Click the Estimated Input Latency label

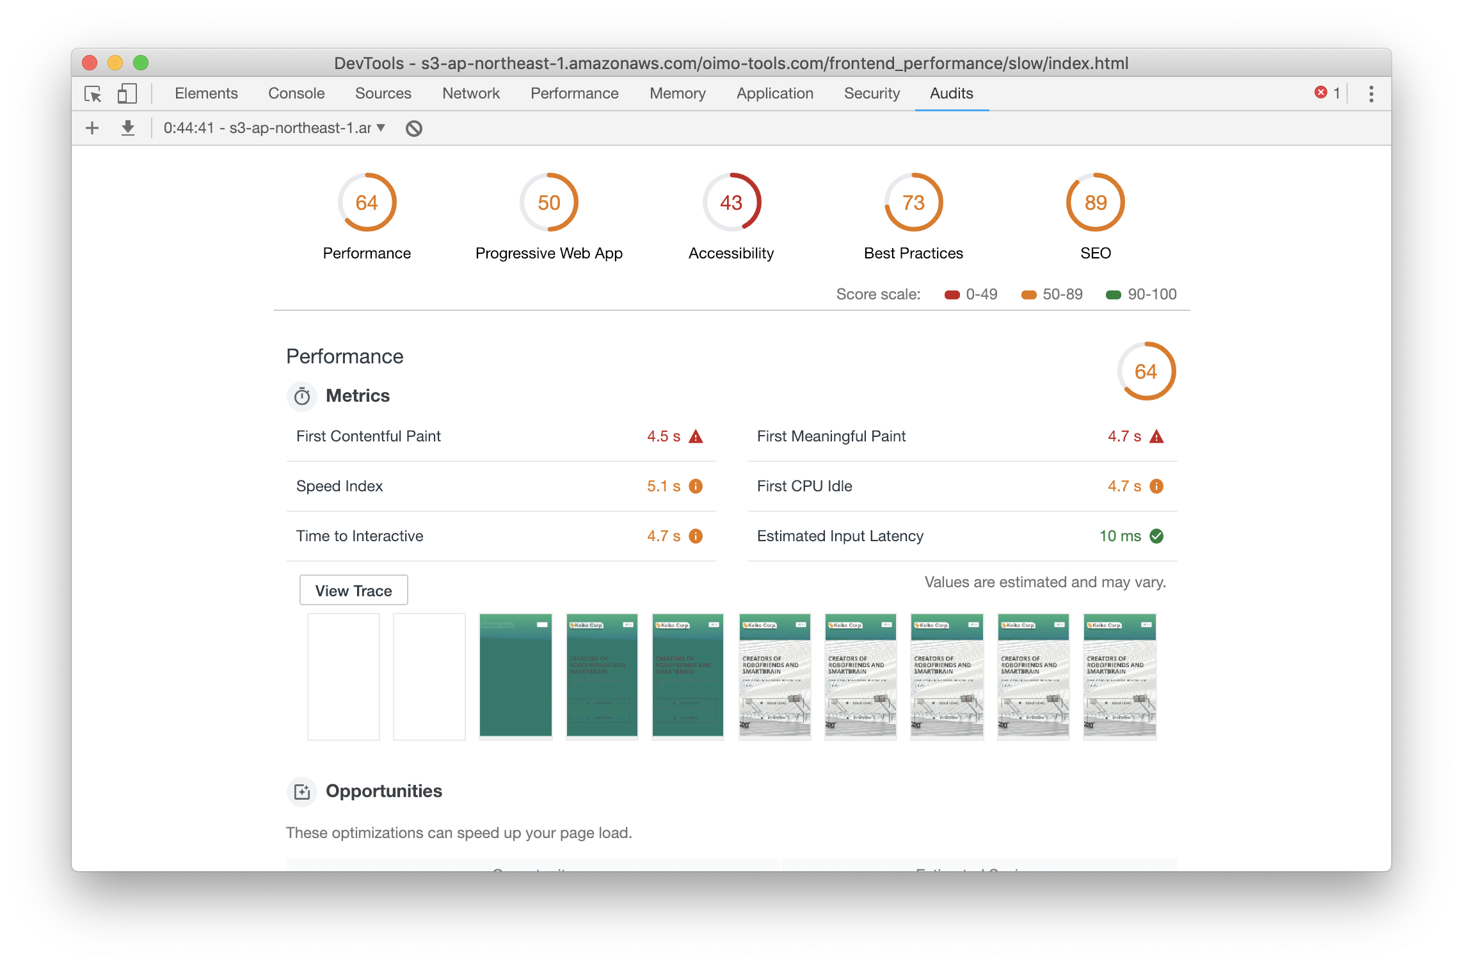click(840, 536)
